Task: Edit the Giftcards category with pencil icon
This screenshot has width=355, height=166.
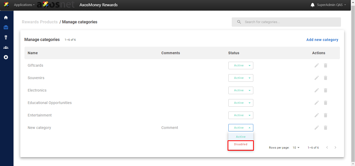Action: [x=317, y=65]
